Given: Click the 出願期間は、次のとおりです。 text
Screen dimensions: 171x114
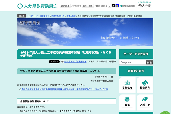Looking at the screenshot, I should click(x=31, y=107).
